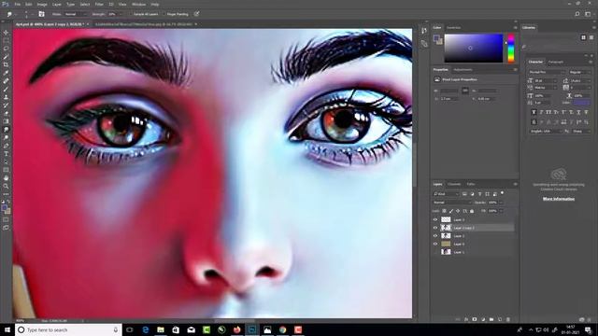Click the font size field in Character panel
The image size is (598, 336).
coord(546,81)
